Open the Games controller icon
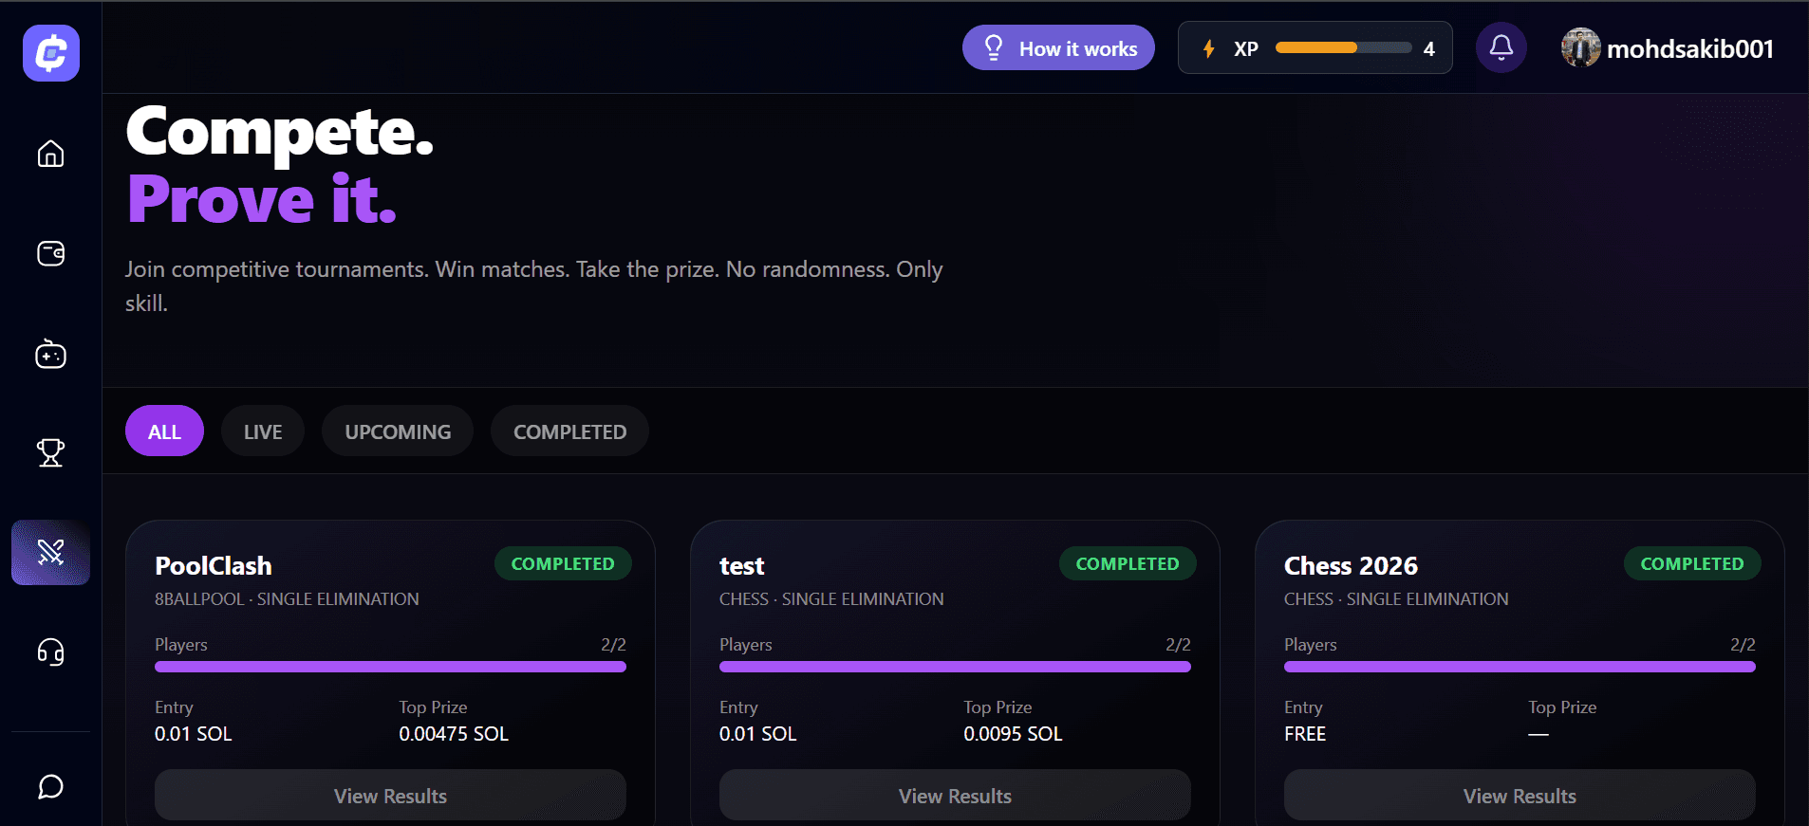This screenshot has height=826, width=1809. point(51,354)
